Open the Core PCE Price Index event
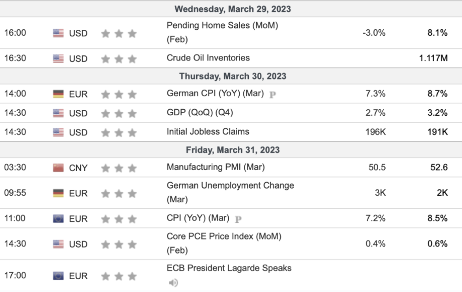This screenshot has height=292, width=462. point(224,243)
